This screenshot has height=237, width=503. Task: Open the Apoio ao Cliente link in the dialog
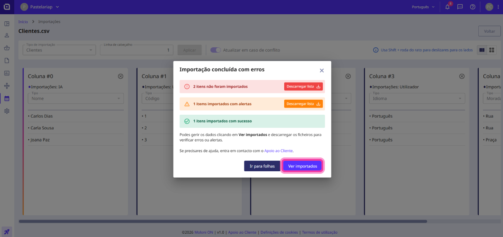pos(279,151)
